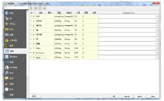Image resolution: width=164 pixels, height=101 pixels.
Task: Toggle editing mode with the pencil icon
Action: [40, 8]
